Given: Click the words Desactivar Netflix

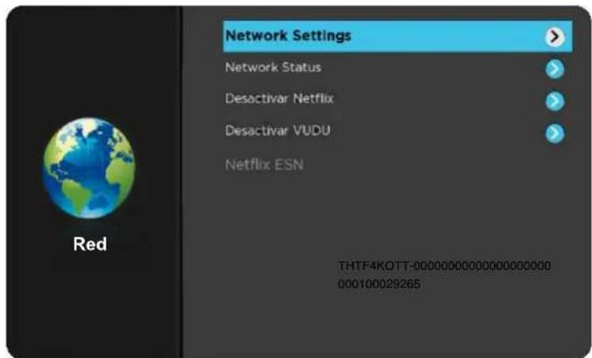Looking at the screenshot, I should [x=279, y=100].
